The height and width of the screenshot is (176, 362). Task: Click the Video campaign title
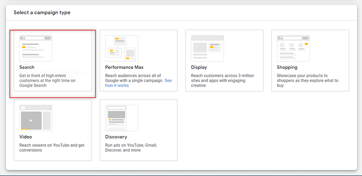[26, 137]
